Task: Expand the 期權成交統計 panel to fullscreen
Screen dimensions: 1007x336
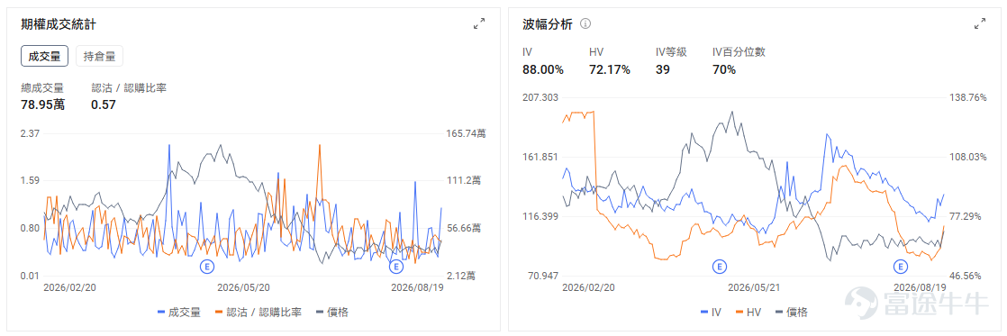Action: pyautogui.click(x=479, y=23)
